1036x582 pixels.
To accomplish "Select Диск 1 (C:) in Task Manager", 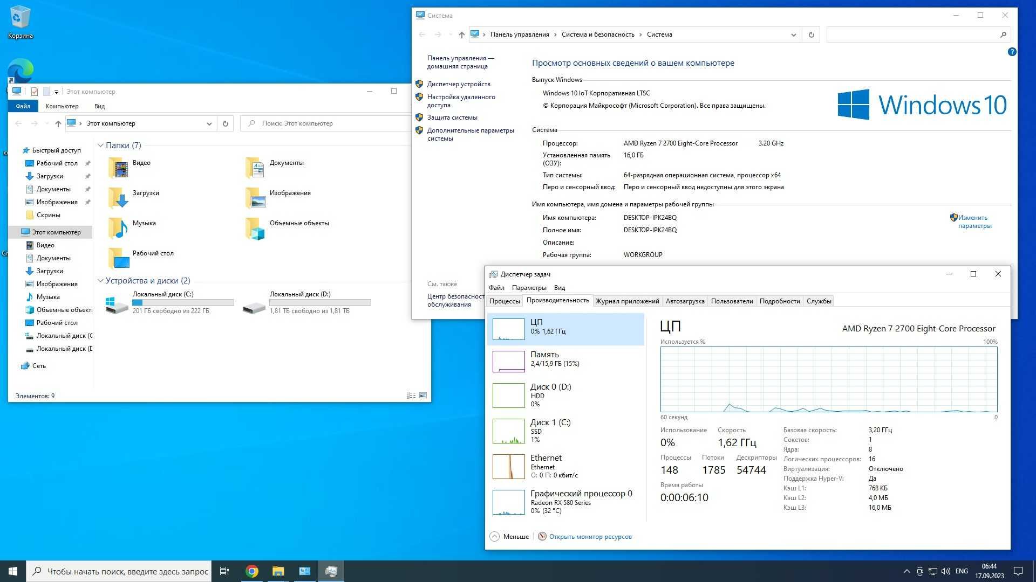I will (x=565, y=431).
